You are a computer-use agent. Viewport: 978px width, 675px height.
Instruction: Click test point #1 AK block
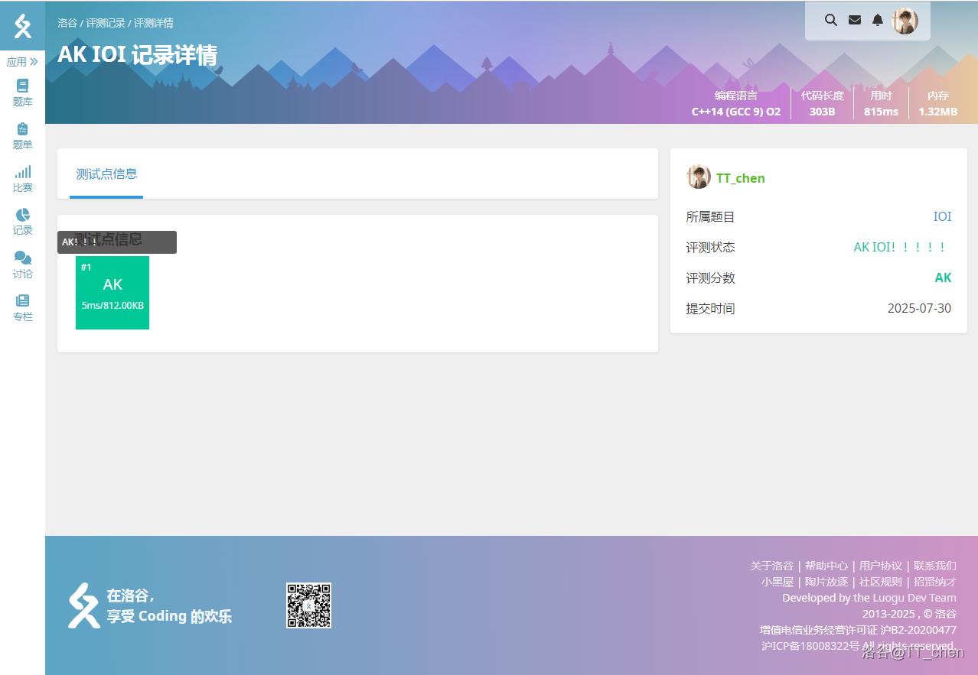pos(112,293)
